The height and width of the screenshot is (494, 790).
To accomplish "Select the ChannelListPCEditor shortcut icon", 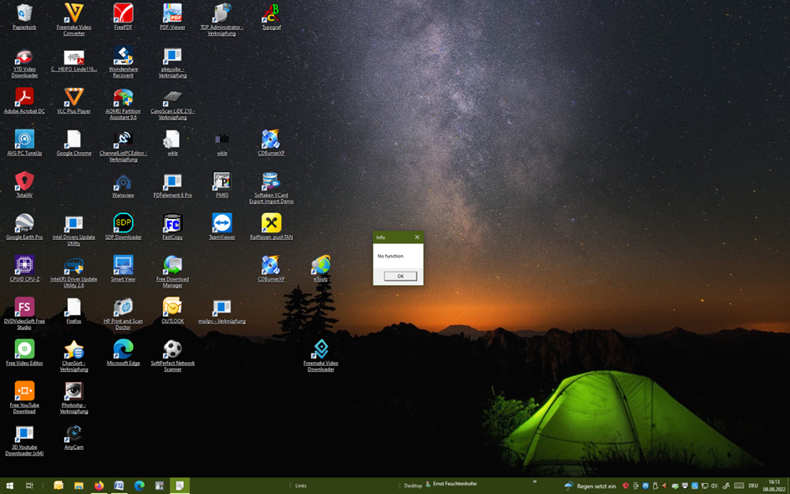I will (123, 145).
